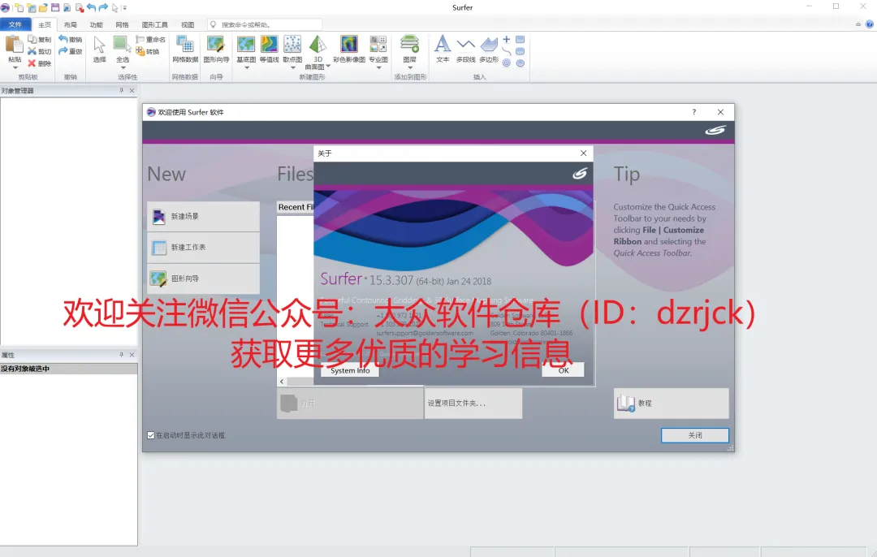Click the Select All (全选) icon
Viewport: 877px width, 557px height.
click(x=122, y=44)
